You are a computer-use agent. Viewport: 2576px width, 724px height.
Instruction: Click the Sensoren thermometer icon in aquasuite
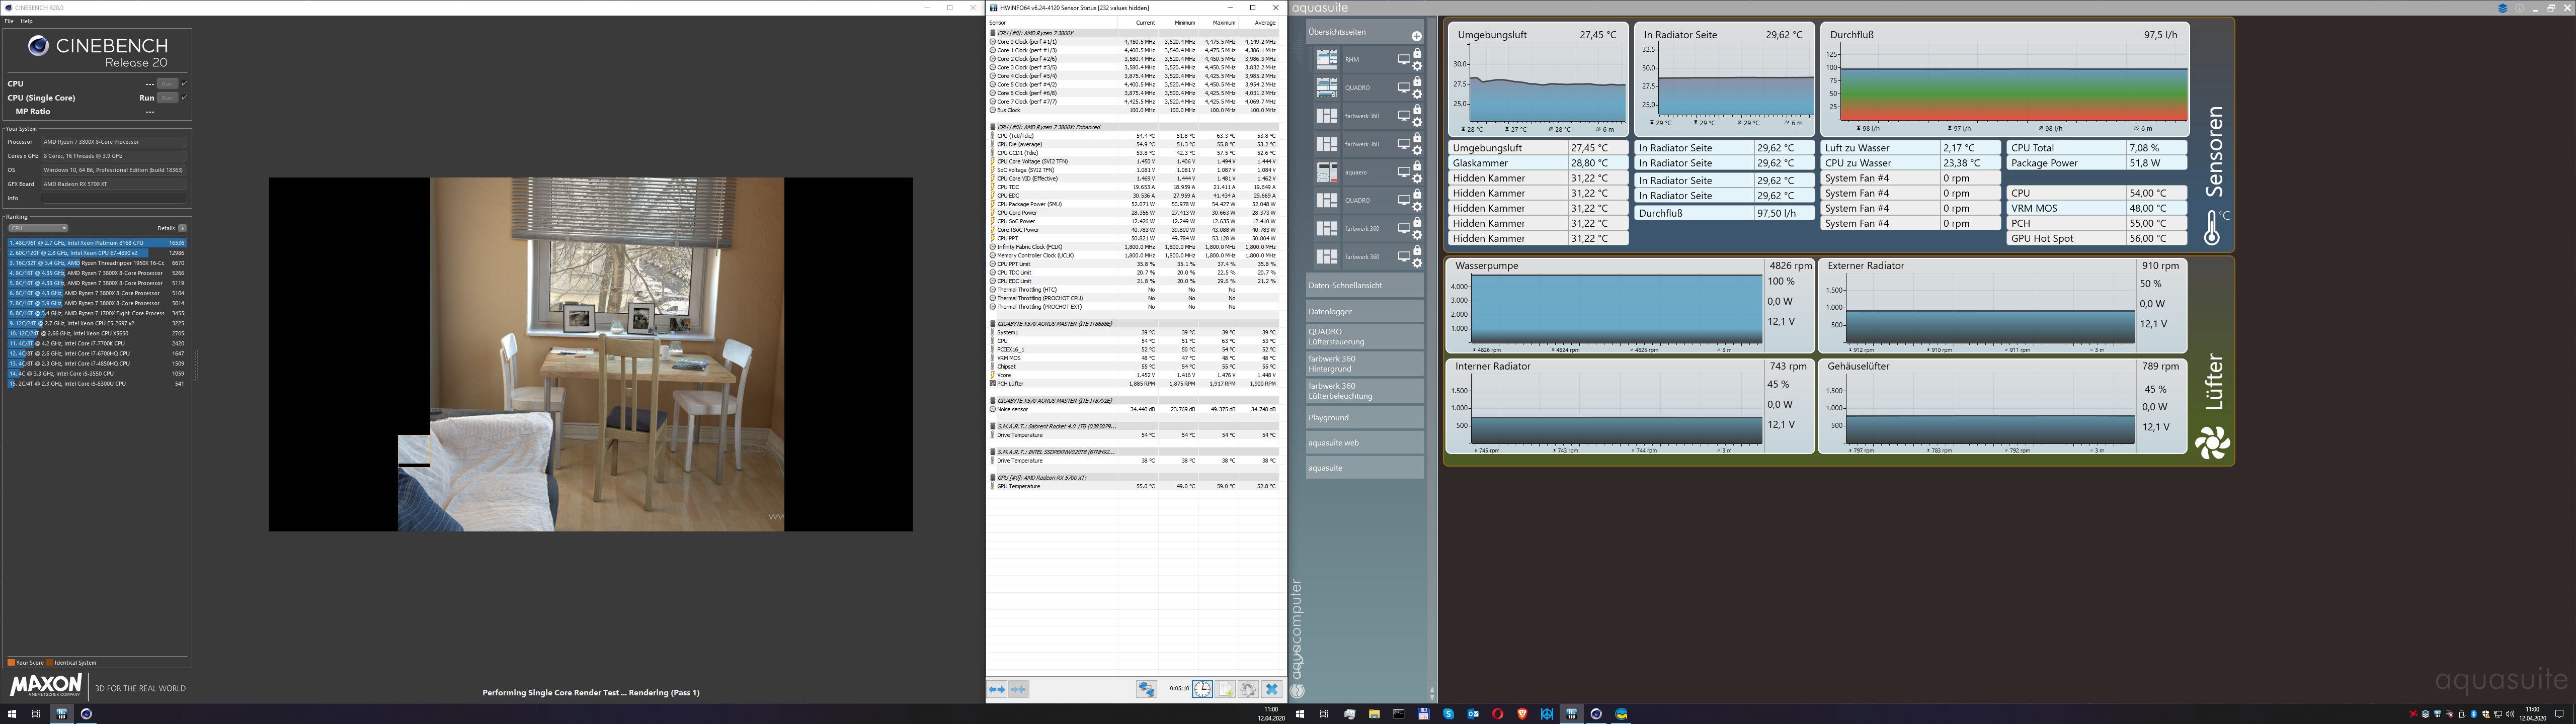2212,228
